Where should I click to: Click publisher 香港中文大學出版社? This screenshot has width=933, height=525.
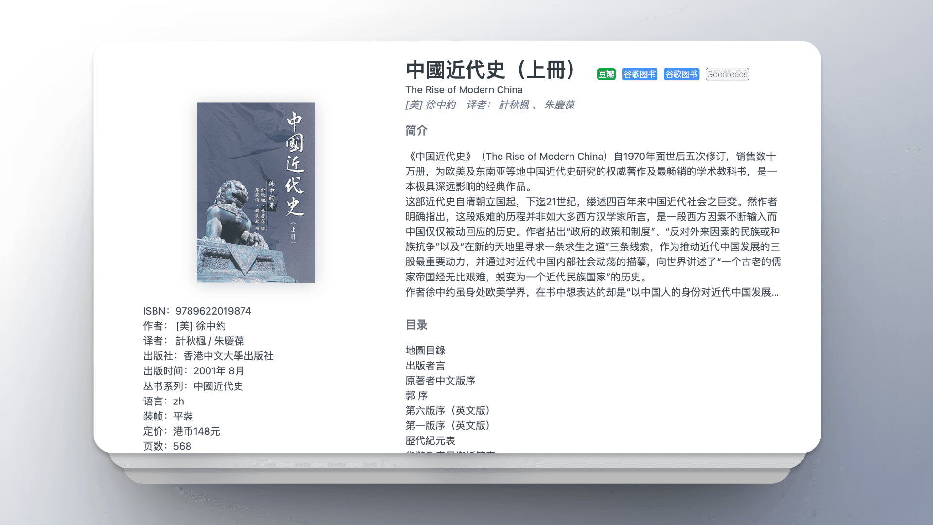click(x=228, y=356)
